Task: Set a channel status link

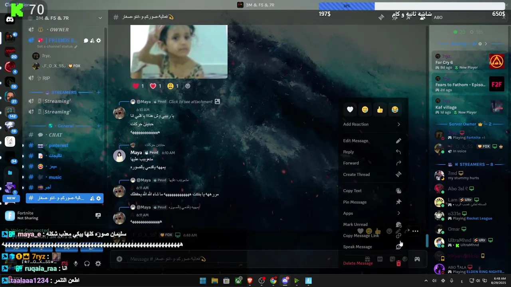Action: click(x=57, y=47)
